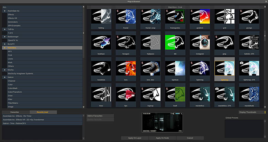This screenshot has height=142, width=268.
Task: Expand the Mocha tree node
Action: [5, 70]
